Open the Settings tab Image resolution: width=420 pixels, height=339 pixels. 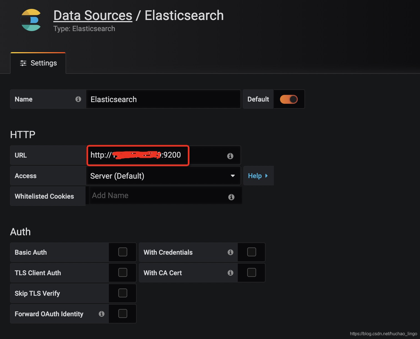(x=38, y=63)
